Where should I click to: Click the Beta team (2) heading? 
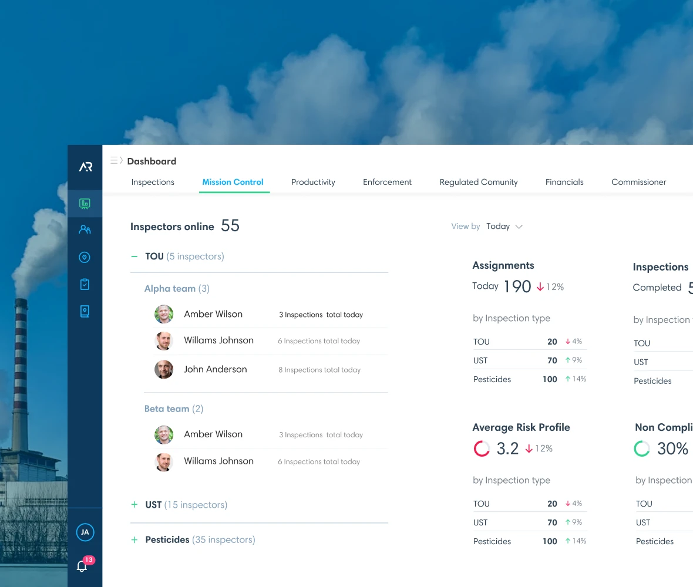tap(174, 409)
